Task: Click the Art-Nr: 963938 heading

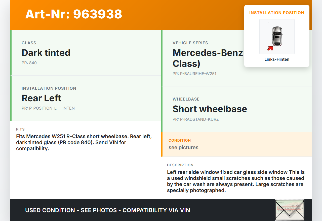Action: point(74,14)
